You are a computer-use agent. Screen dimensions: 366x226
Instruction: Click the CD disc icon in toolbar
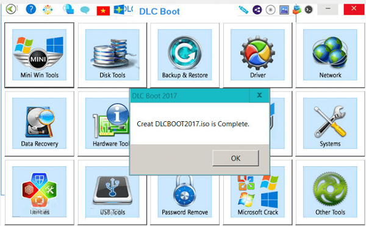[270, 10]
